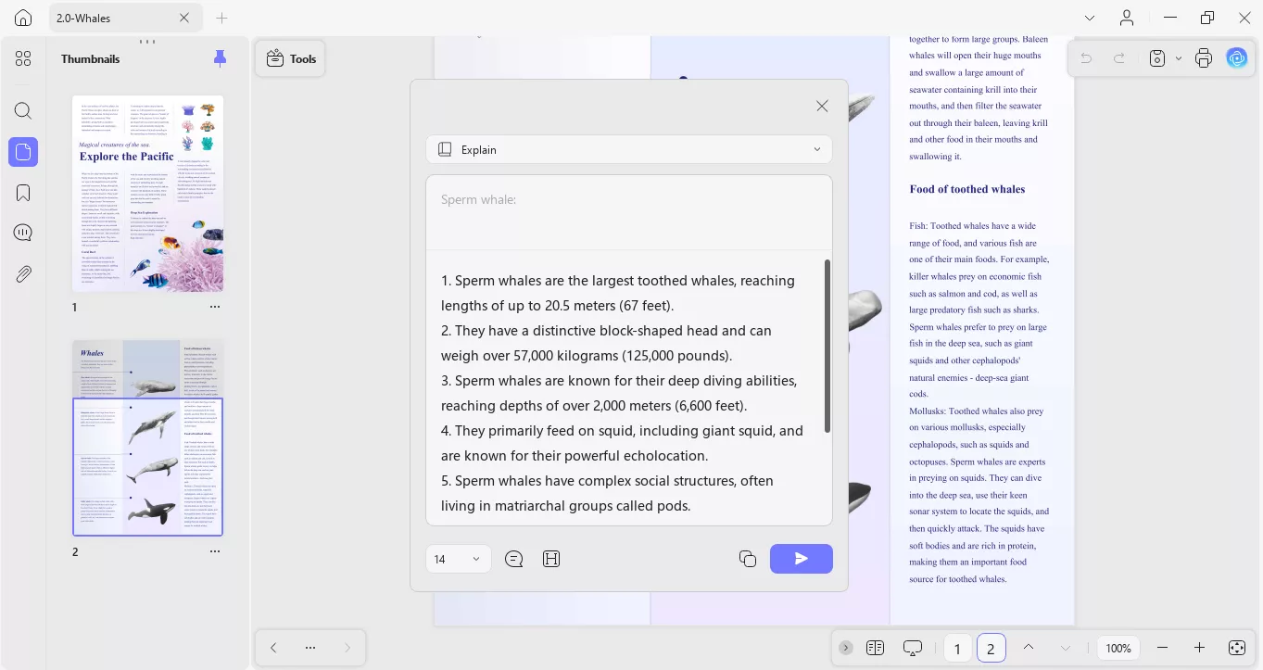Open the UPDF AI assistant icon
The image size is (1263, 670).
tap(1237, 58)
